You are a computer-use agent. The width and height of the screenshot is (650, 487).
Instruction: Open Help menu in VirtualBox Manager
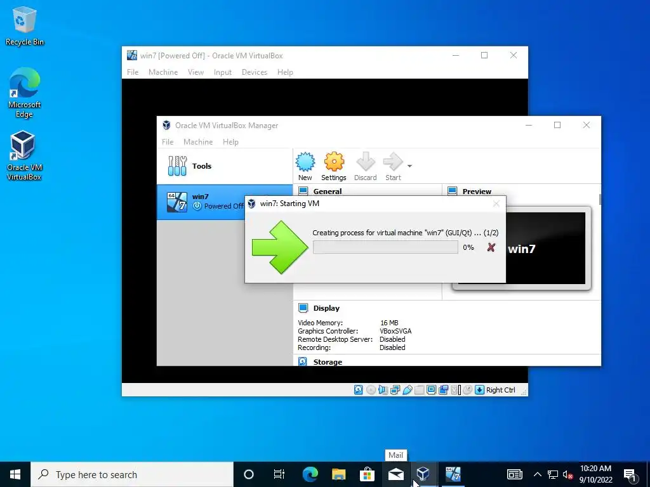click(230, 141)
